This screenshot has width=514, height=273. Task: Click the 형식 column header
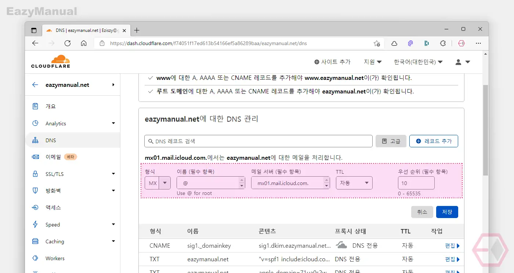tap(155, 231)
